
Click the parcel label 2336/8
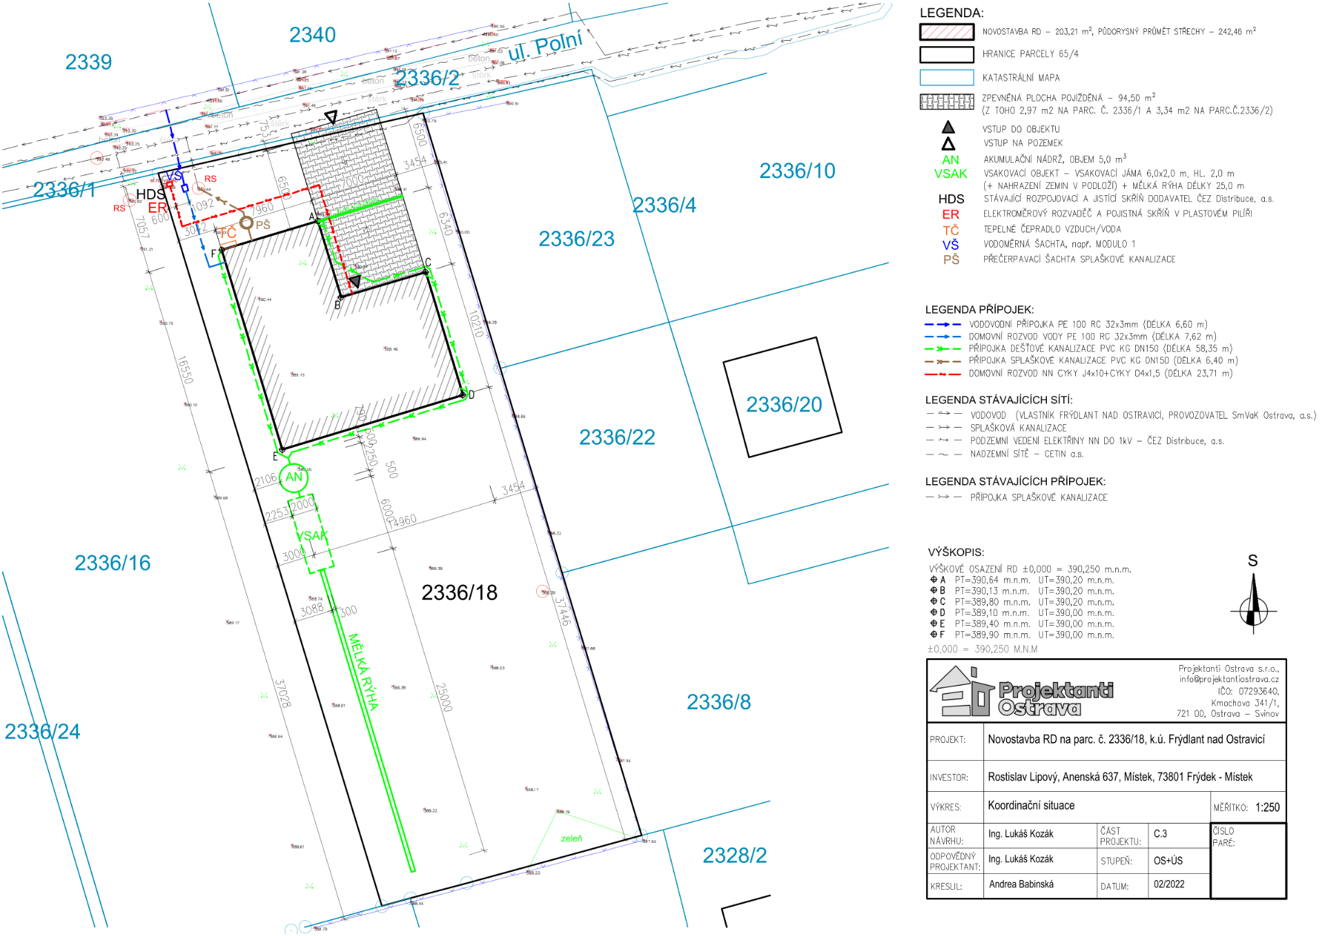718,701
